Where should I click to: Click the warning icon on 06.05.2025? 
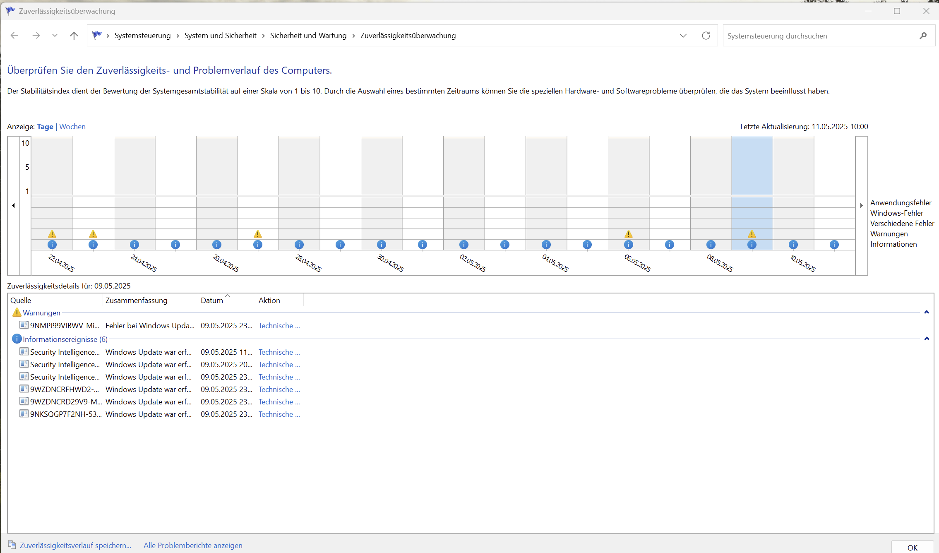point(628,234)
